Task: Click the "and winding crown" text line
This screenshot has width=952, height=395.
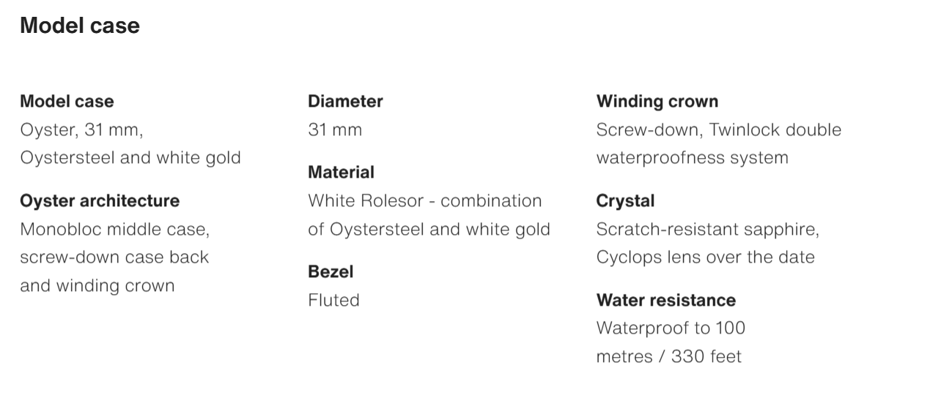Action: 97,285
